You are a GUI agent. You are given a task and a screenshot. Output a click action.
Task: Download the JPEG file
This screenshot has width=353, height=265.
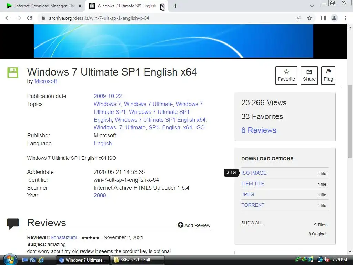click(x=248, y=194)
